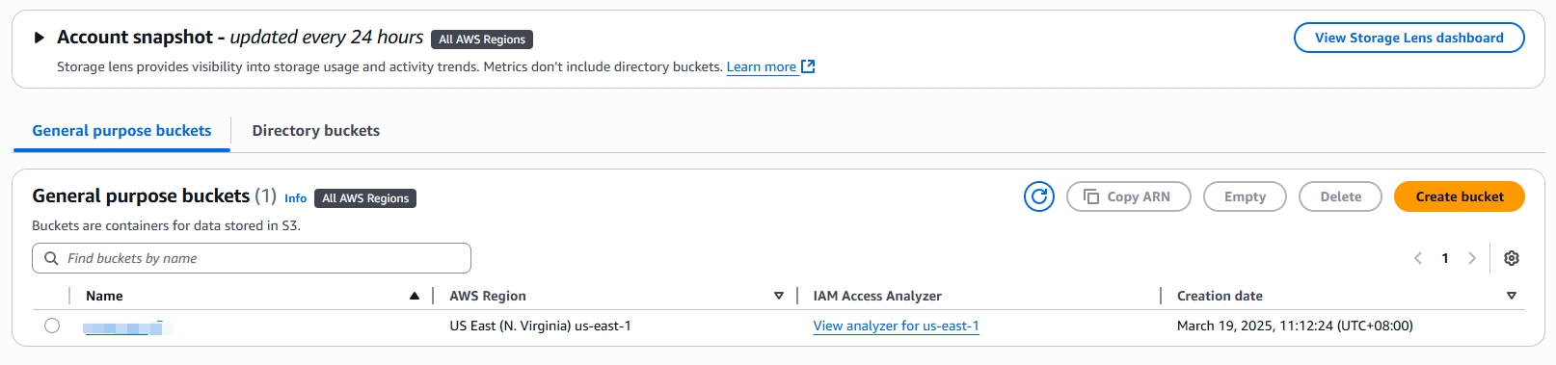Sort by AWS Region column arrow
This screenshot has width=1556, height=365.
779,296
